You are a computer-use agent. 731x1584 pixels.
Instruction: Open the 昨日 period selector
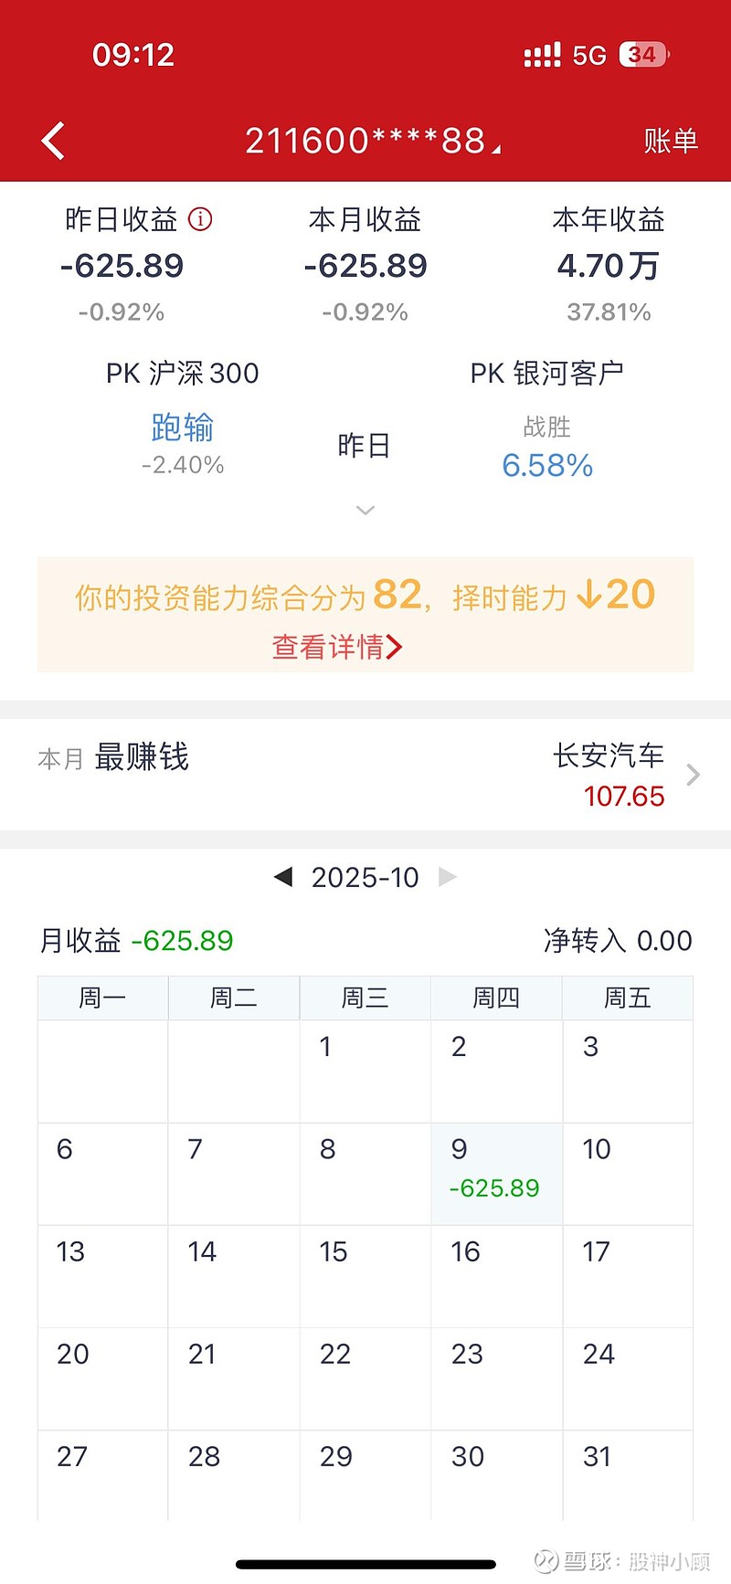pyautogui.click(x=365, y=446)
